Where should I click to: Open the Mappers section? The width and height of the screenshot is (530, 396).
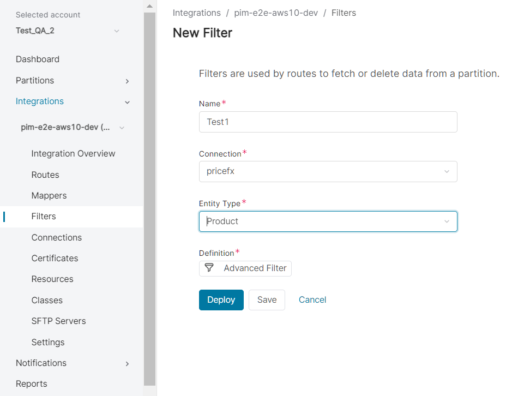[x=49, y=195]
